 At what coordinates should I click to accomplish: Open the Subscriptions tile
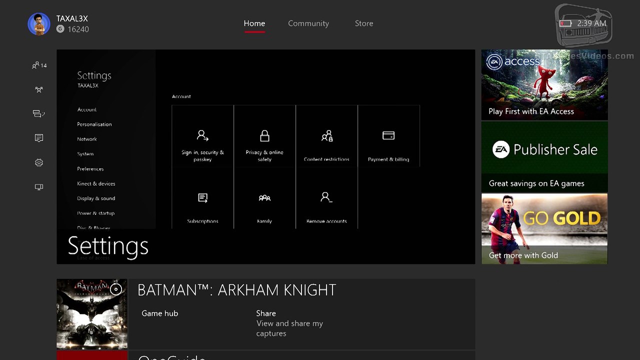coord(202,198)
